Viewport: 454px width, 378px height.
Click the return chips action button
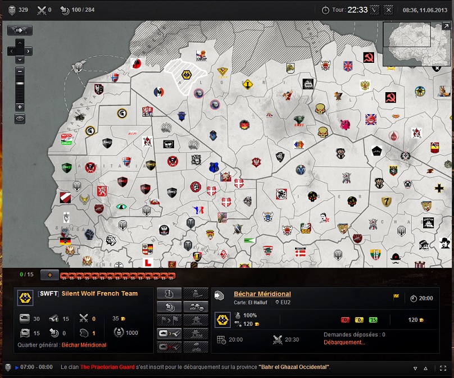pos(169,307)
